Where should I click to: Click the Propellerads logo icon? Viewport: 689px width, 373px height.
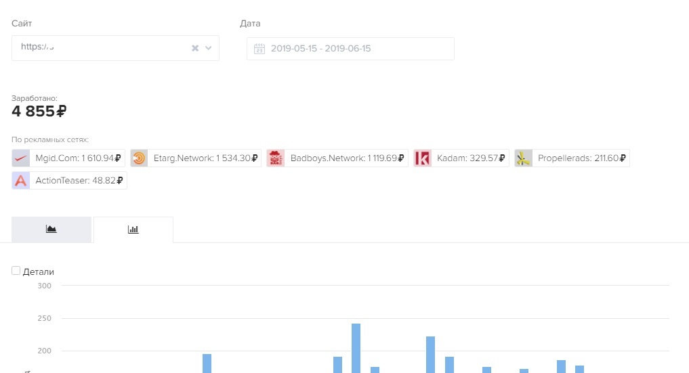click(523, 158)
